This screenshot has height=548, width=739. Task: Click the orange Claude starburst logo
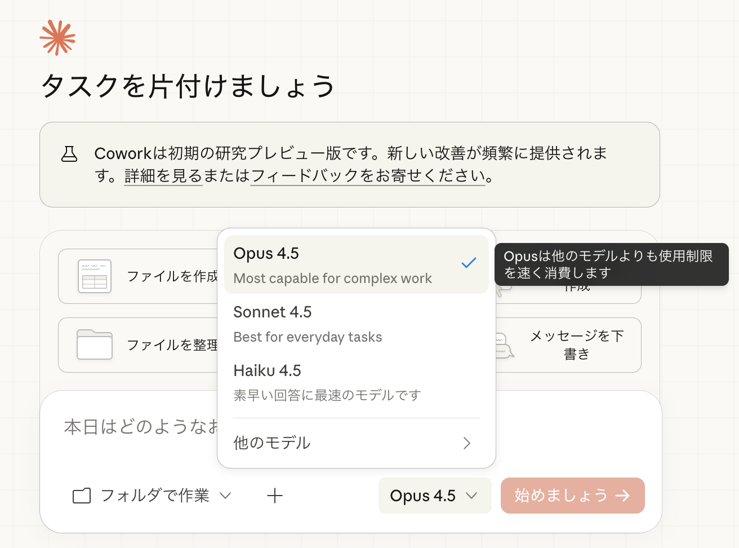click(x=57, y=38)
